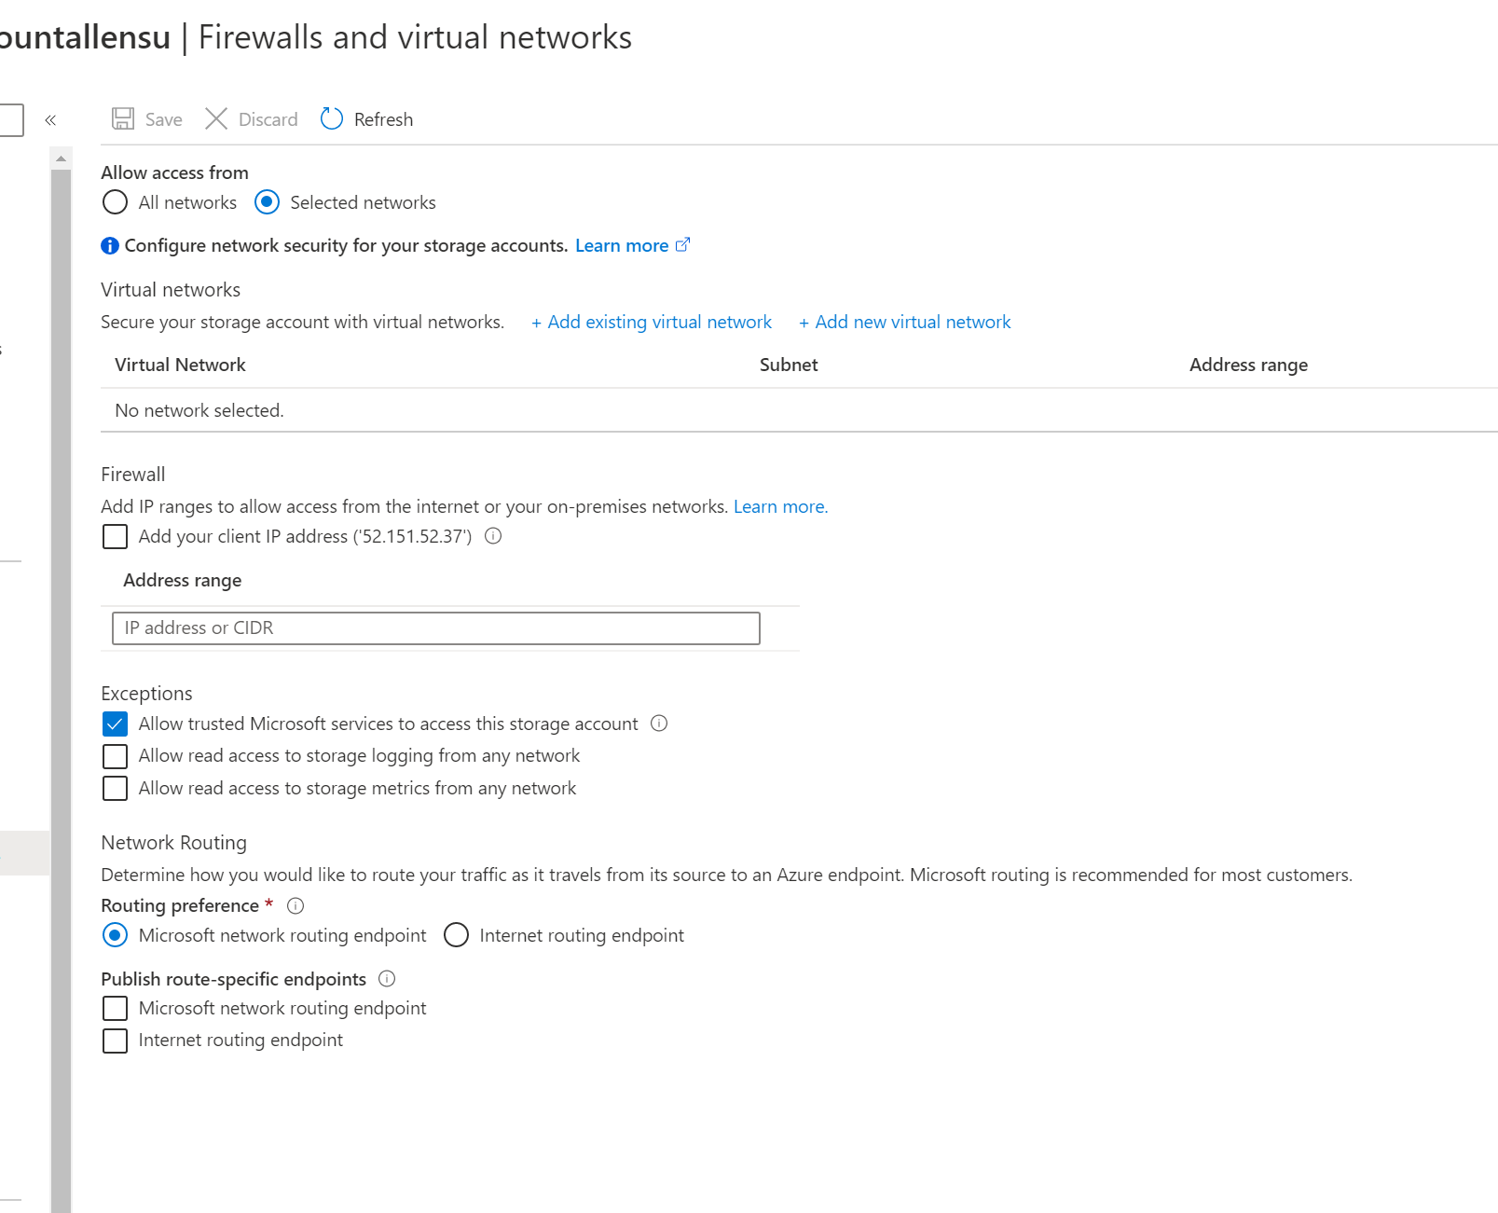
Task: Check Add your client IP address
Action: point(114,536)
